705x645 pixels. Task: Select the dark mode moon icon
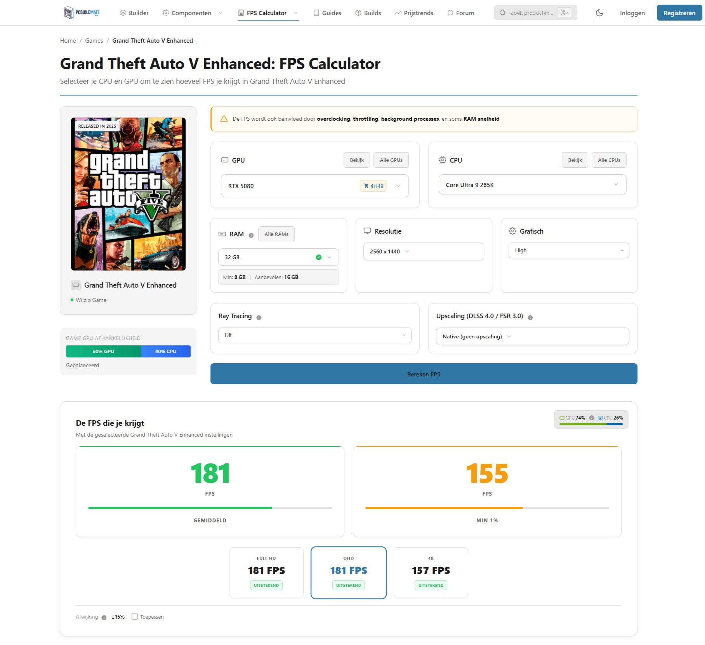pyautogui.click(x=599, y=13)
